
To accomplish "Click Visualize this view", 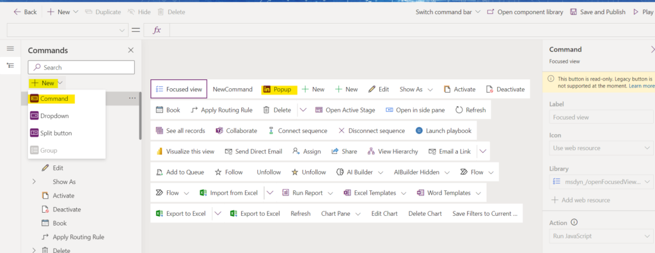I will pos(185,151).
